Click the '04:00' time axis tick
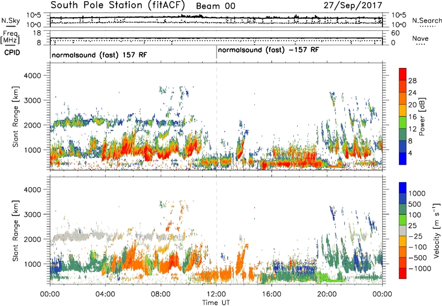The width and height of the screenshot is (442, 306). [x=105, y=294]
